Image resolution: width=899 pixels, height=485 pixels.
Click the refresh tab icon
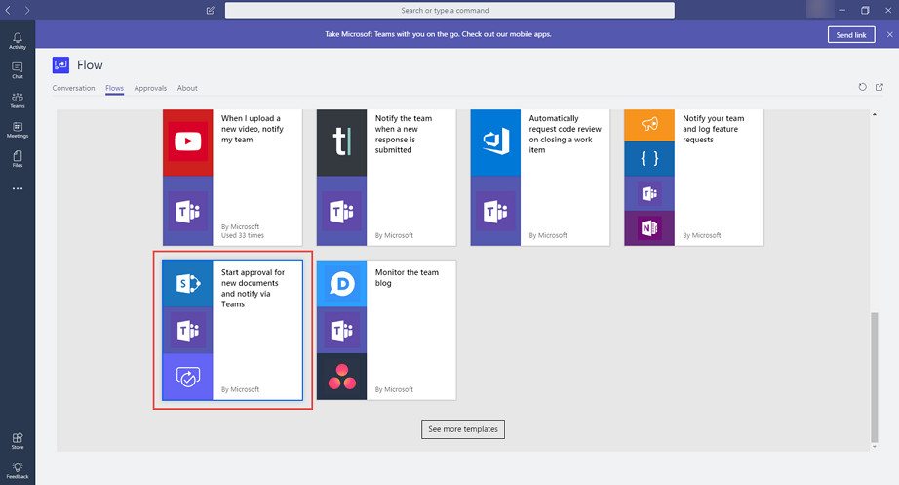[862, 87]
